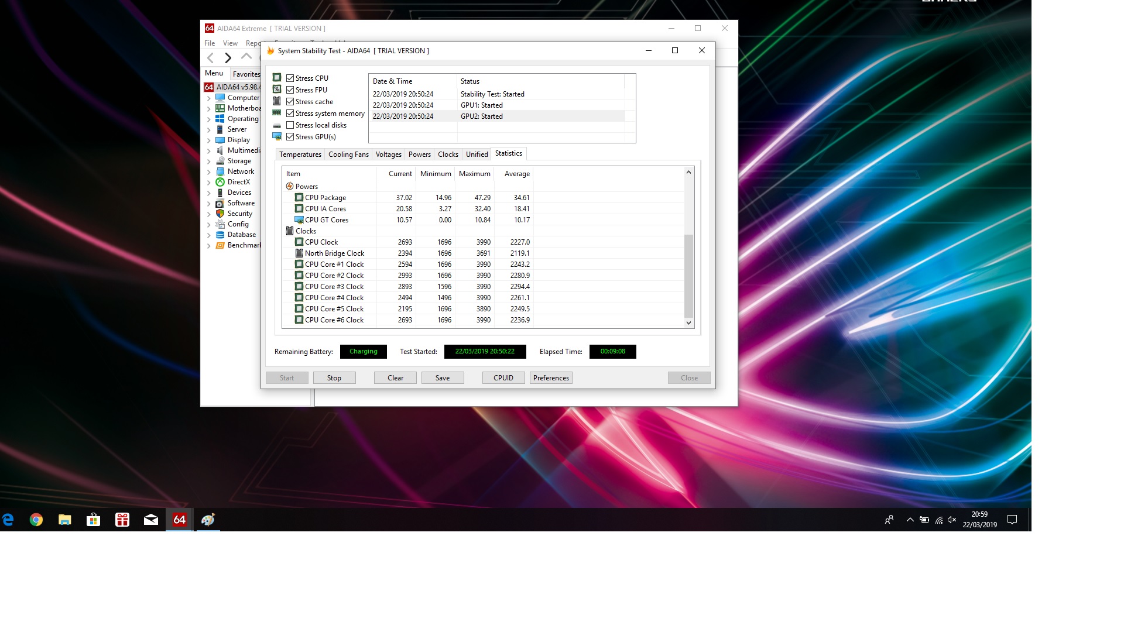Click the Config icon in the tree
The image size is (1124, 632).
(x=220, y=224)
